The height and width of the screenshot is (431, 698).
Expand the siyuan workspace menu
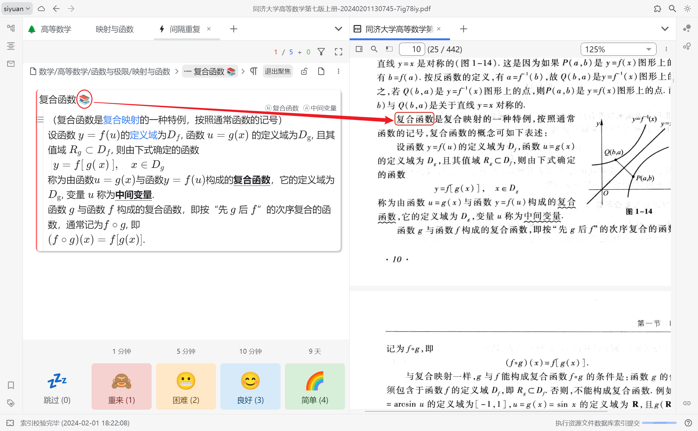[x=17, y=9]
